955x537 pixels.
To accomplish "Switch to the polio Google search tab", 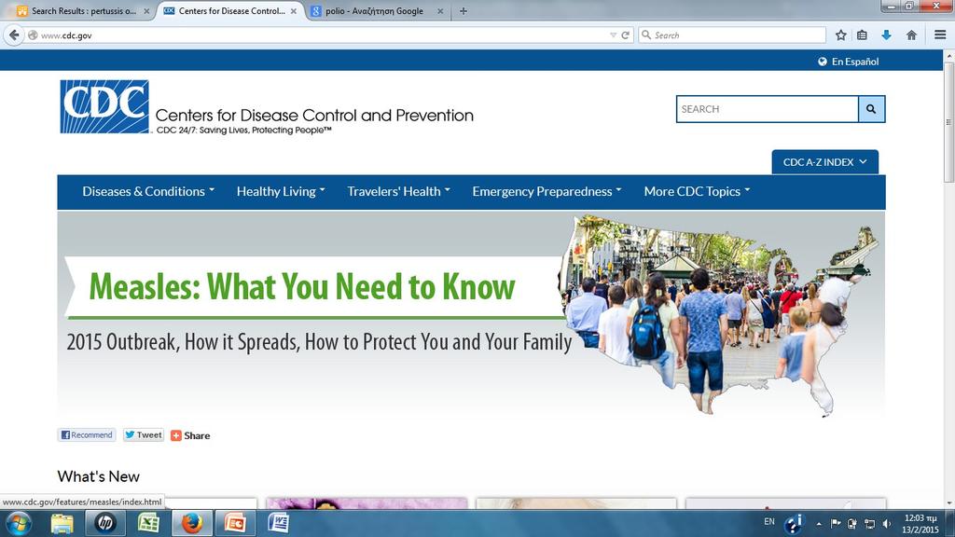I will 377,11.
